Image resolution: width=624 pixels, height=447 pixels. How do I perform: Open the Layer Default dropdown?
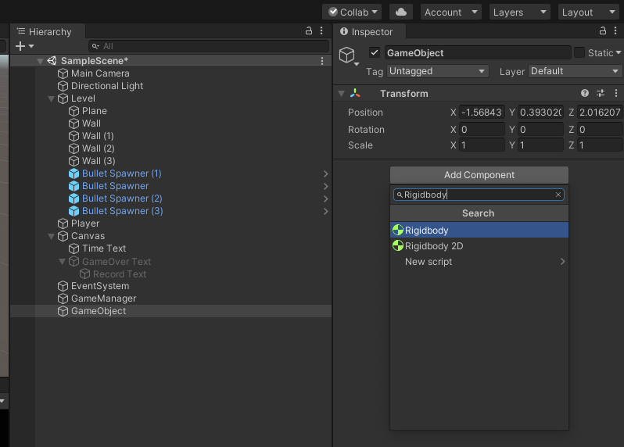coord(575,71)
